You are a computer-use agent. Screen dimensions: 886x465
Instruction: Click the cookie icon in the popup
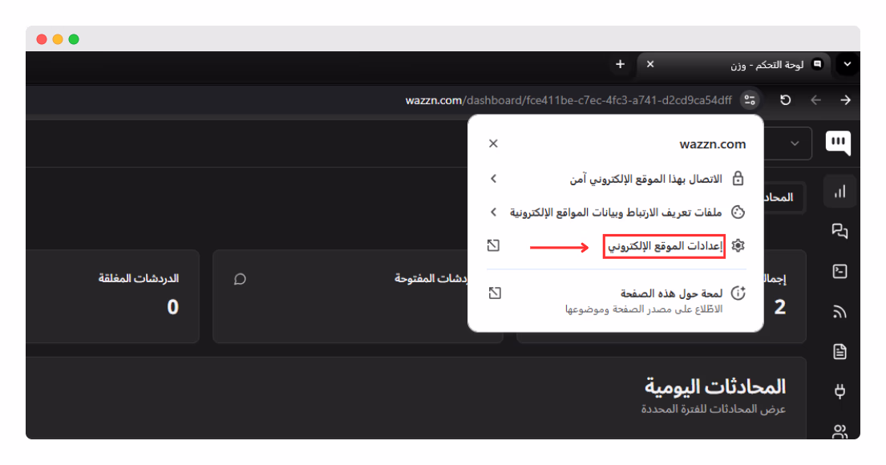click(738, 212)
